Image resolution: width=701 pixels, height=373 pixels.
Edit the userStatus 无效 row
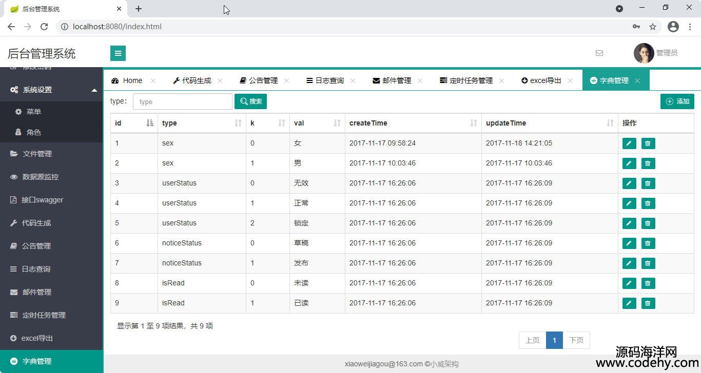click(x=629, y=183)
